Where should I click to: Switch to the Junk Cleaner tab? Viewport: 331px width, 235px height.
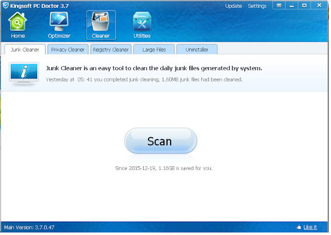coord(25,50)
